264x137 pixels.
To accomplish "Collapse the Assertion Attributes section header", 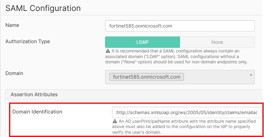I will (x=34, y=95).
